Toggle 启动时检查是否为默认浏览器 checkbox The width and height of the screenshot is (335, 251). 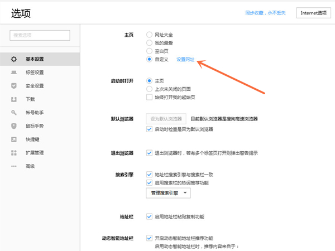149,129
